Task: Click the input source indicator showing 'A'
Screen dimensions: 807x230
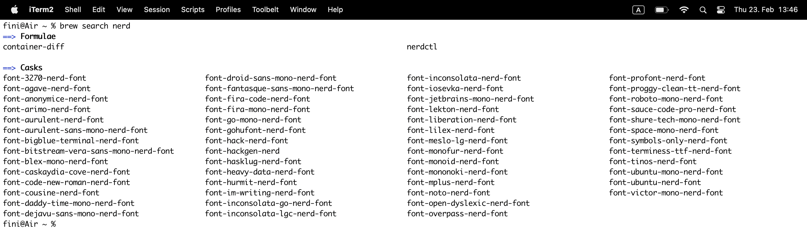Action: point(638,9)
